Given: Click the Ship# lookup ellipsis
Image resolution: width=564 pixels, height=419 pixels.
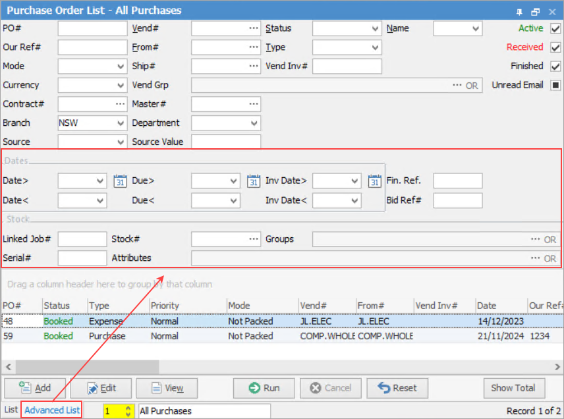Looking at the screenshot, I should click(x=254, y=66).
